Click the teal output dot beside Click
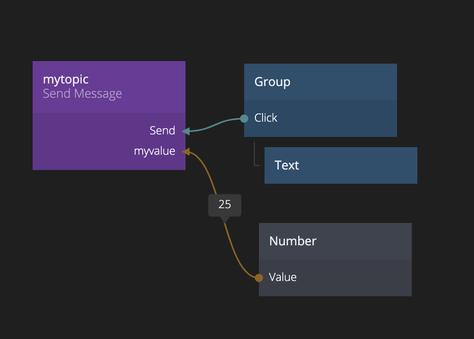The width and height of the screenshot is (474, 339). [244, 118]
